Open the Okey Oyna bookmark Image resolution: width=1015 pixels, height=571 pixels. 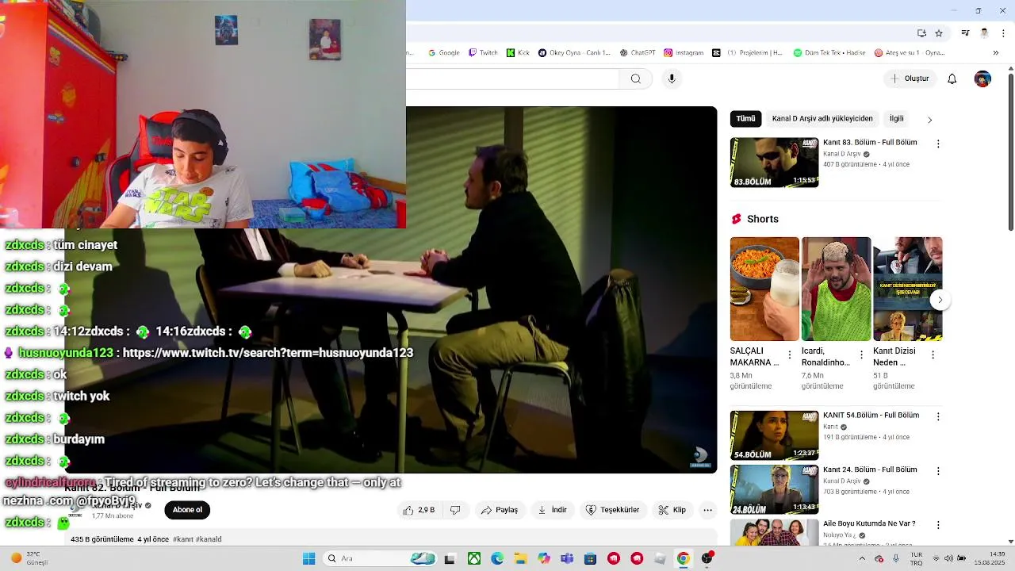click(575, 53)
